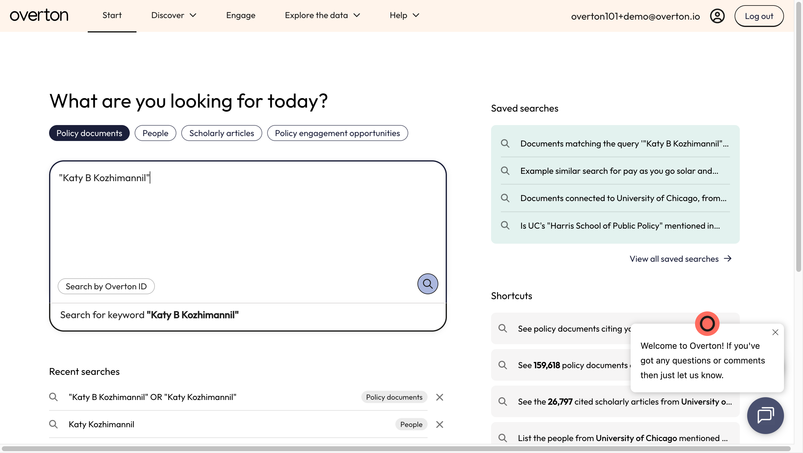The width and height of the screenshot is (803, 453).
Task: Click magnifier icon for "Katy B Kozhimannil" OR search
Action: pos(53,397)
